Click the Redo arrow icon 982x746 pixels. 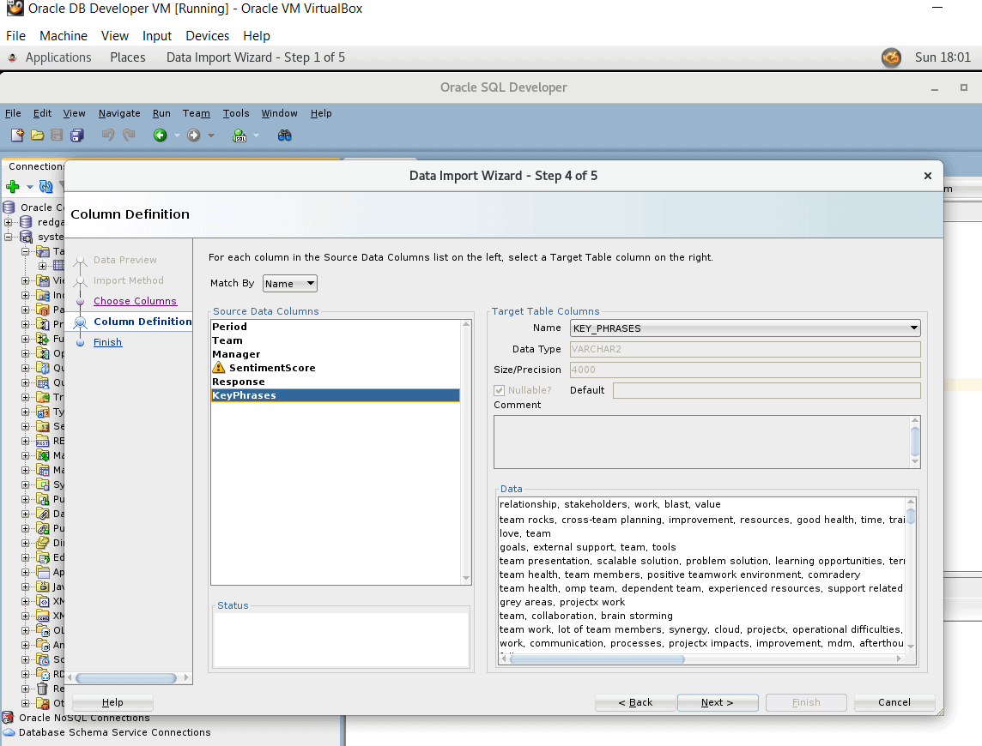coord(129,135)
